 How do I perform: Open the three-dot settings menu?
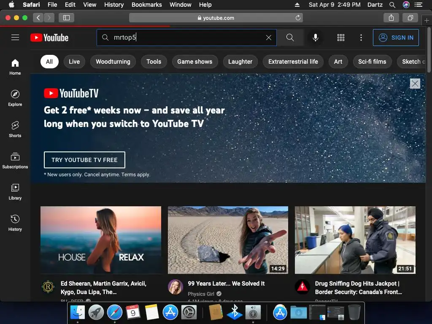tap(361, 38)
